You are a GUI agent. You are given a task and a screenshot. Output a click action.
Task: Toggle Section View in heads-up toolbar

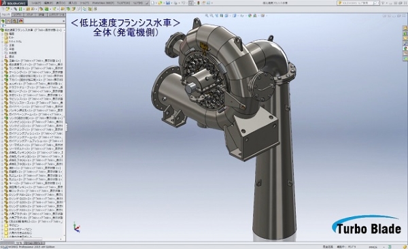(x=222, y=16)
